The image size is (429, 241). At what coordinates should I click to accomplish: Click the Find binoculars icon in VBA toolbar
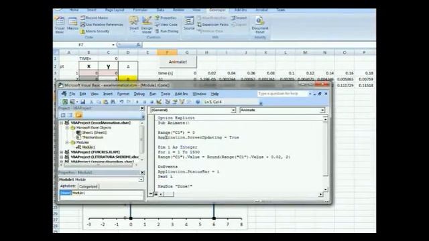point(113,102)
